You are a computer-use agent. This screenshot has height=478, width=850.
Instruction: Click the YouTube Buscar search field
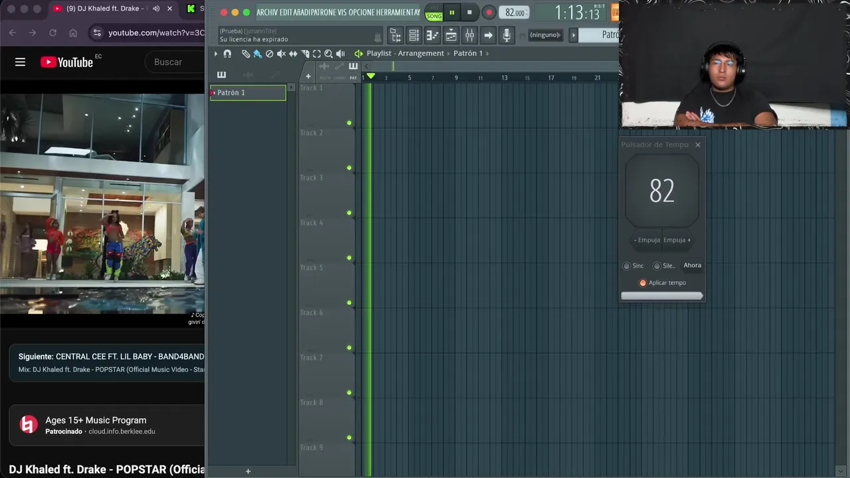click(x=175, y=62)
